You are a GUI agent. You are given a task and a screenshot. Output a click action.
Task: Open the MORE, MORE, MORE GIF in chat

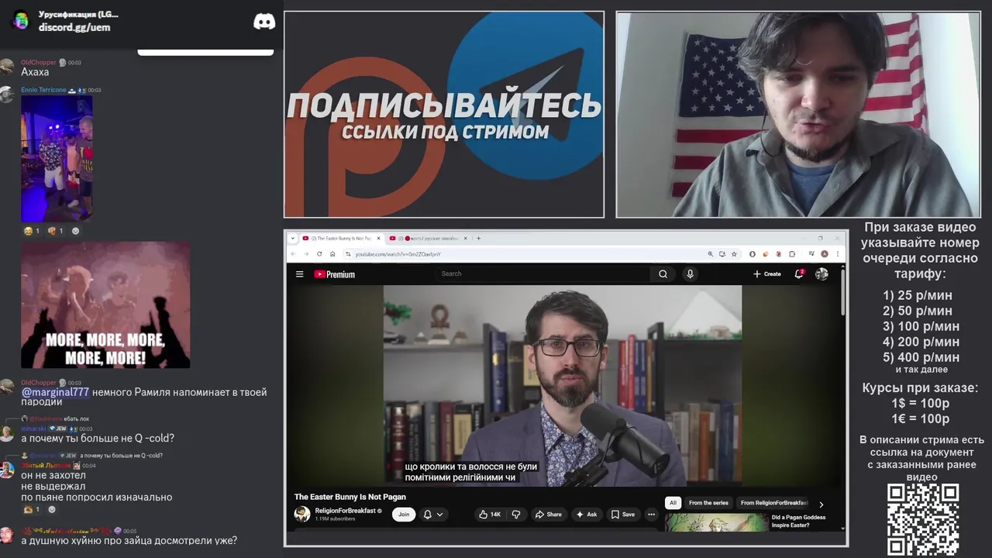tap(105, 305)
